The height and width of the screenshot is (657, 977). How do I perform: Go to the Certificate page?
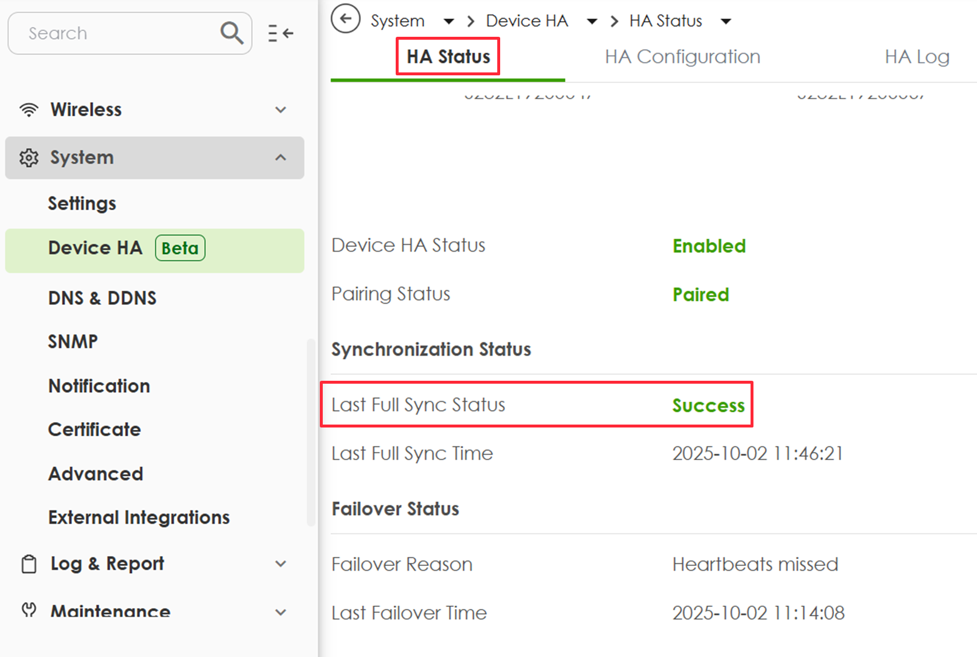[95, 430]
